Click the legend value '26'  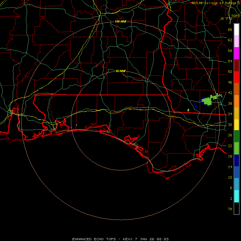(x=230, y=135)
